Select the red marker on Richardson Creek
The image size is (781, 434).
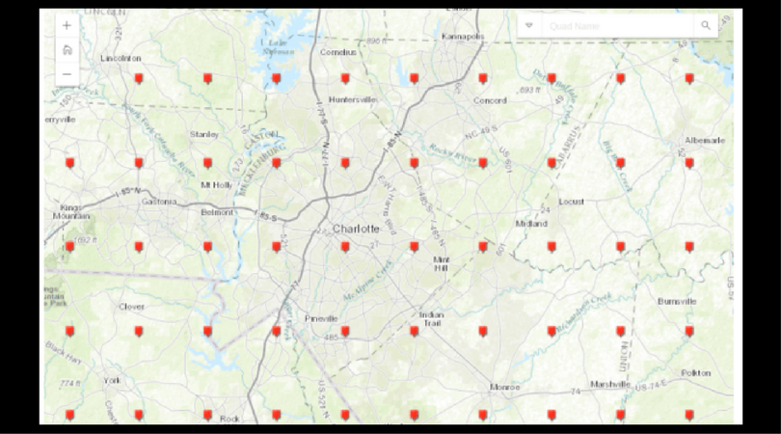tap(552, 332)
